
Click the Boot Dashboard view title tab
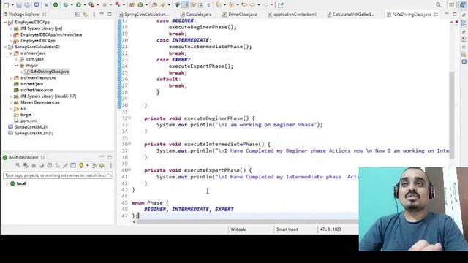coord(23,158)
